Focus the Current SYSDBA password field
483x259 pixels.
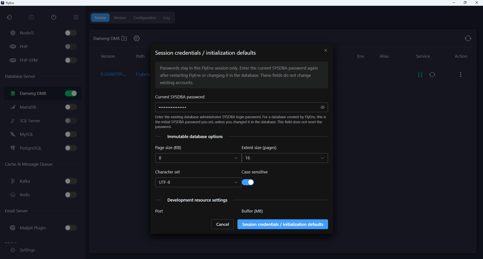(242, 107)
